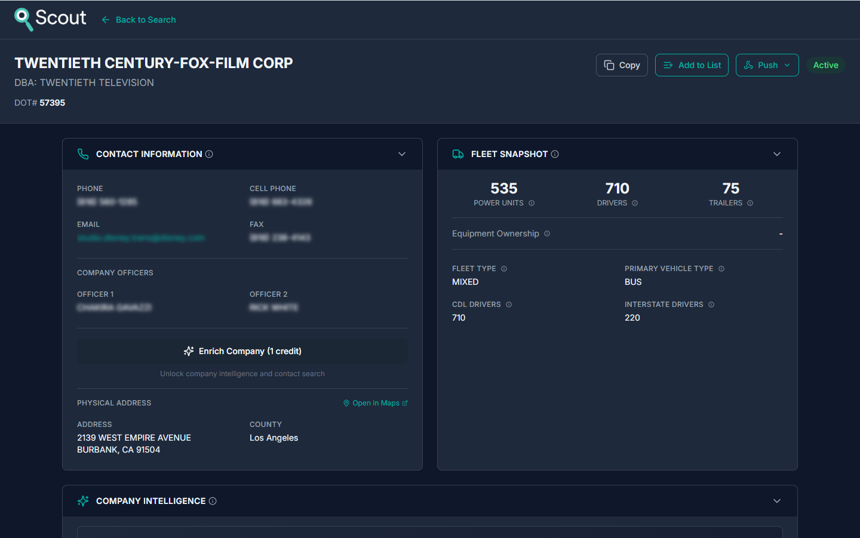Viewport: 860px width, 538px height.
Task: Open company location in Maps
Action: tap(375, 402)
